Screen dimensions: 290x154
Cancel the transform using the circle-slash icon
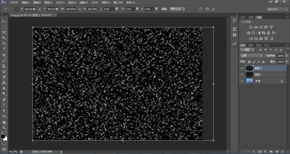(x=207, y=9)
